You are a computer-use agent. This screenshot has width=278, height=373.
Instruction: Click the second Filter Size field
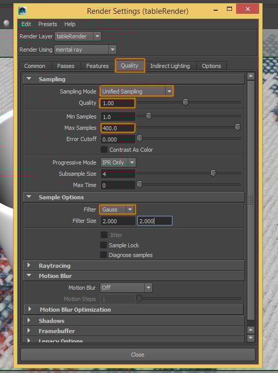[155, 221]
